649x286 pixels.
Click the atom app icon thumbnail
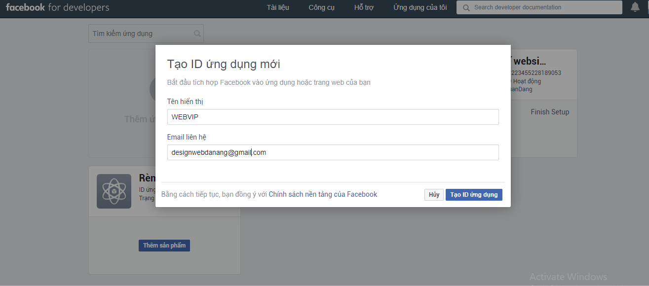[114, 191]
